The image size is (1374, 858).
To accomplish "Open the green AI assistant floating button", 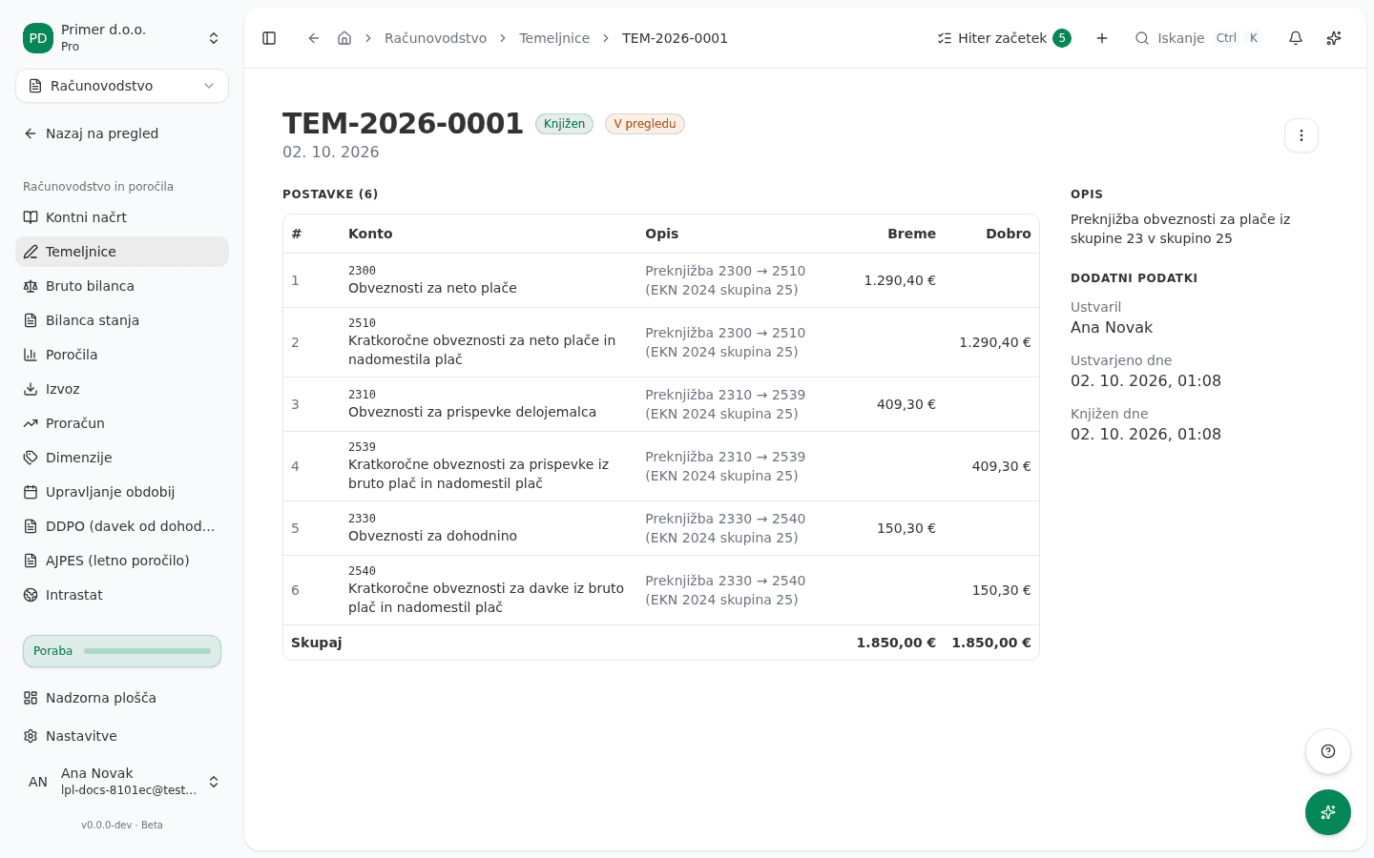I will pyautogui.click(x=1328, y=812).
